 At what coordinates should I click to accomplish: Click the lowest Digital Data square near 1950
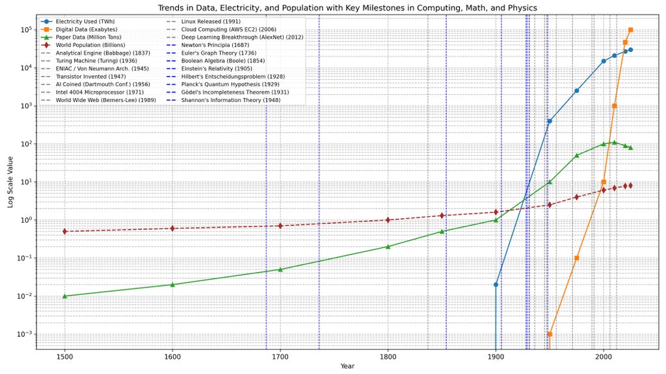click(550, 334)
